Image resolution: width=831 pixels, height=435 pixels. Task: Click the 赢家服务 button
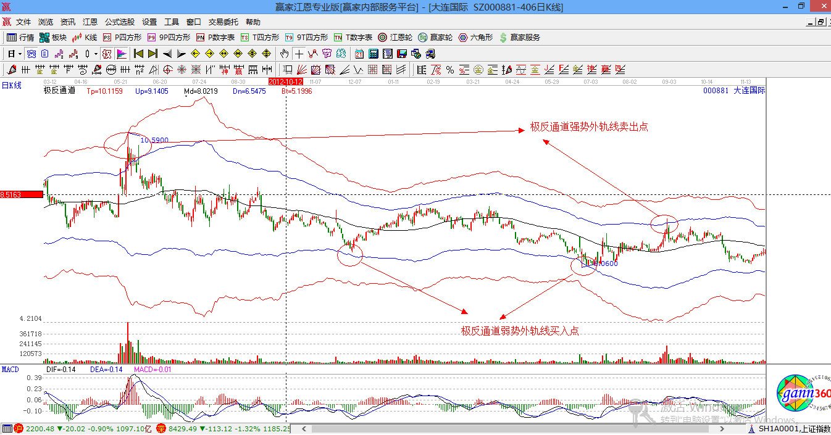519,38
